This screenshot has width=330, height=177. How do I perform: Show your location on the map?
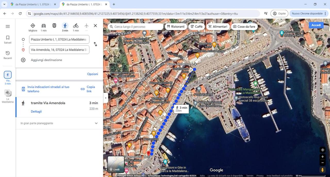point(323,150)
